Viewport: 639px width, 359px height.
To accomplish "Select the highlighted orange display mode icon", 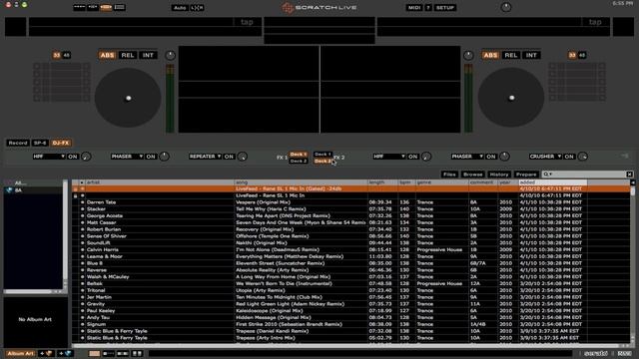I will click(x=106, y=7).
